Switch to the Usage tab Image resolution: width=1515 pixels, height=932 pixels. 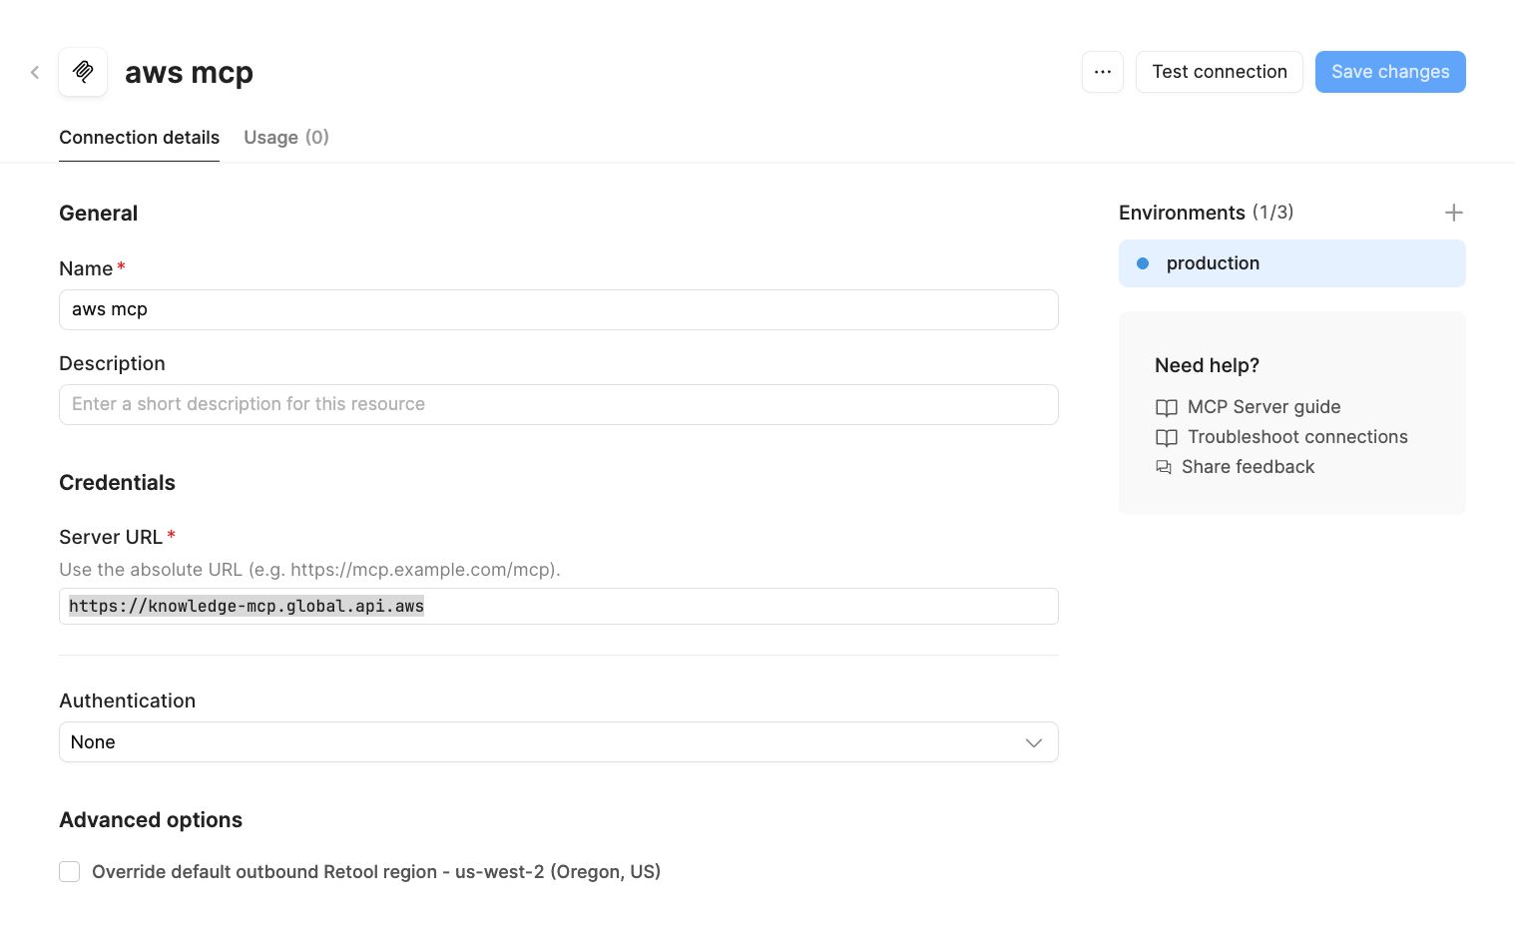pos(285,138)
